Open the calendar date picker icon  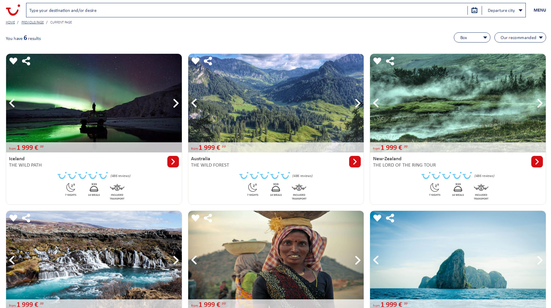474,10
